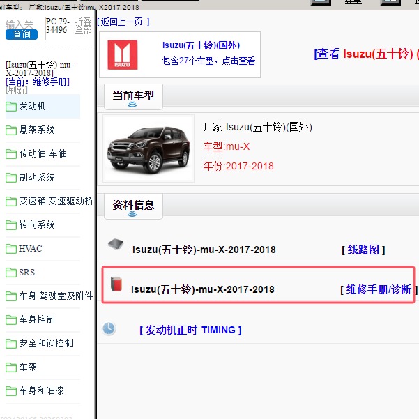Click the blue clock timing icon
Viewport: 419px width, 419px height.
(x=109, y=328)
